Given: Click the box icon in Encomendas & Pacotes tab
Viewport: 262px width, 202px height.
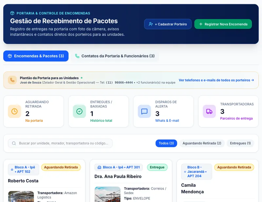Looking at the screenshot, I should (x=10, y=56).
